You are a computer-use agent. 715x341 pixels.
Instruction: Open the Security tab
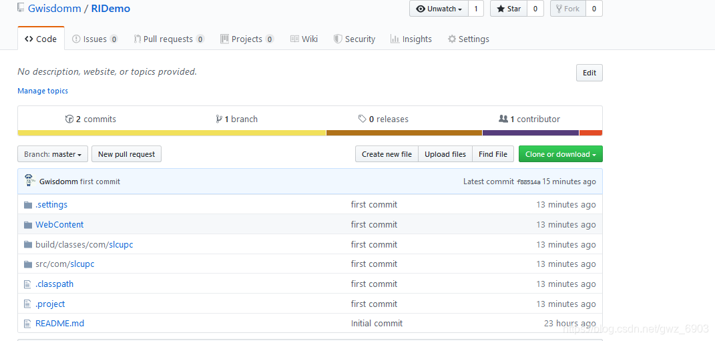[x=354, y=39]
